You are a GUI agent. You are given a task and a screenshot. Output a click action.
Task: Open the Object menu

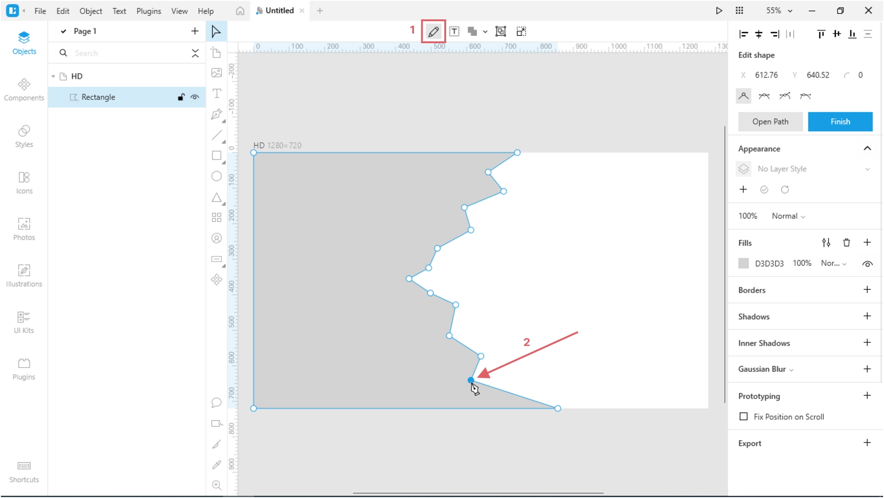(91, 10)
